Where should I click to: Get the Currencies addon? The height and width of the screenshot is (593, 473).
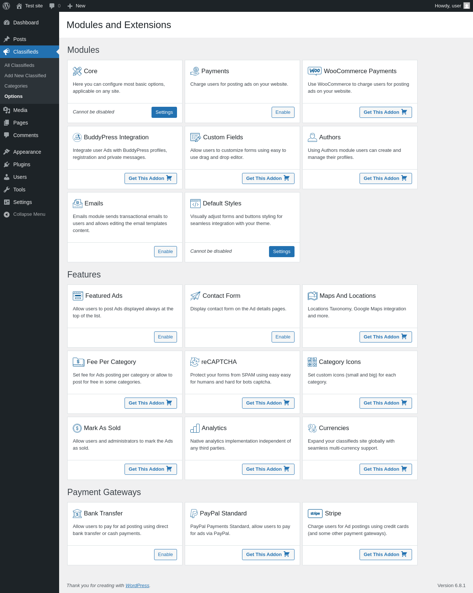[385, 469]
